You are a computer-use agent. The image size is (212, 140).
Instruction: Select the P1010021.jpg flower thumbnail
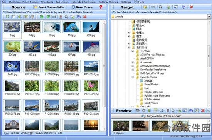(x=91, y=86)
